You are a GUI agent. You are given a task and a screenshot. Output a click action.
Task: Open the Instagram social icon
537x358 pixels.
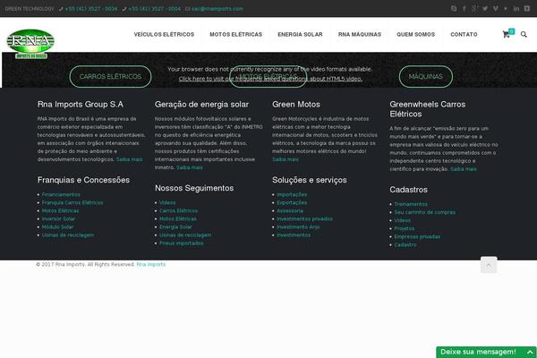[x=527, y=9]
